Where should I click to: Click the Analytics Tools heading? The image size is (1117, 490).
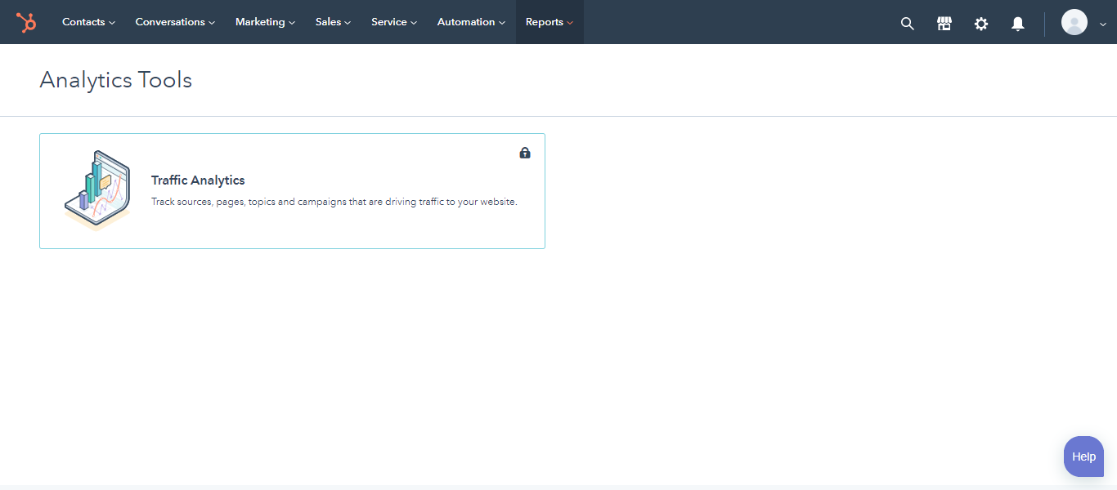tap(116, 80)
